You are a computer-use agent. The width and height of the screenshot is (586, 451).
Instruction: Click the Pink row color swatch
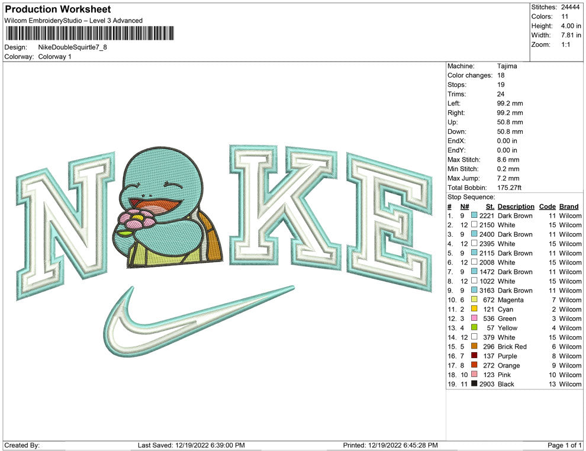[x=474, y=374]
